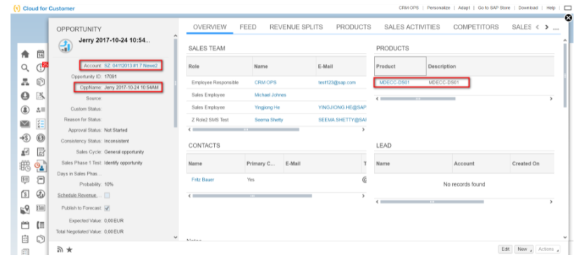
Task: Open the REVENUE SPLITS tab
Action: (296, 27)
